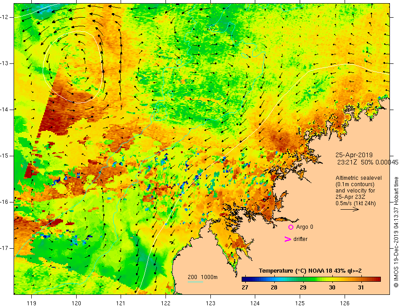Click the 'Temperature (°C) NOAA 18 43% ql>=2' title
This screenshot has width=399, height=308.
coord(310,271)
